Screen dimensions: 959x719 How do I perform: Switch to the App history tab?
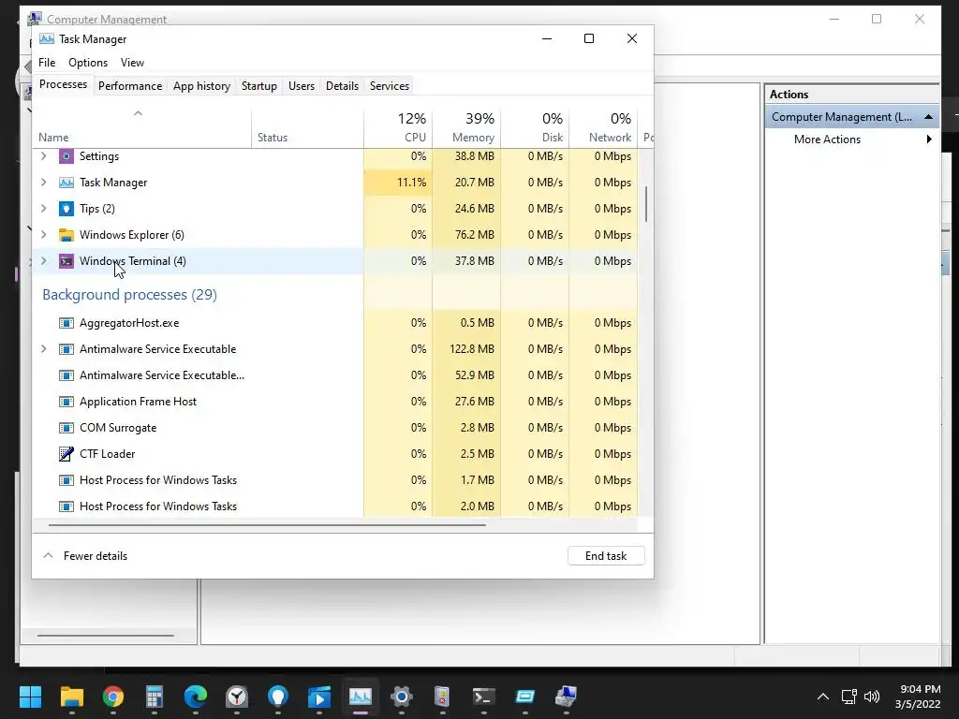click(202, 86)
